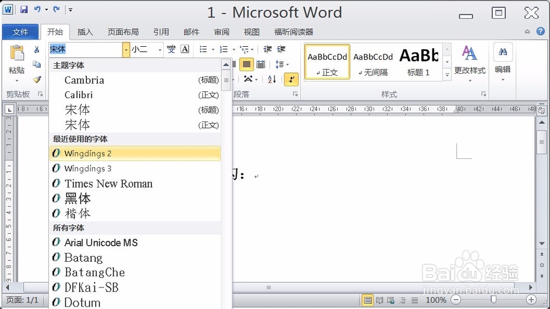This screenshot has height=309, width=550.
Task: Open the Undo history dropdown arrow
Action: click(46, 10)
